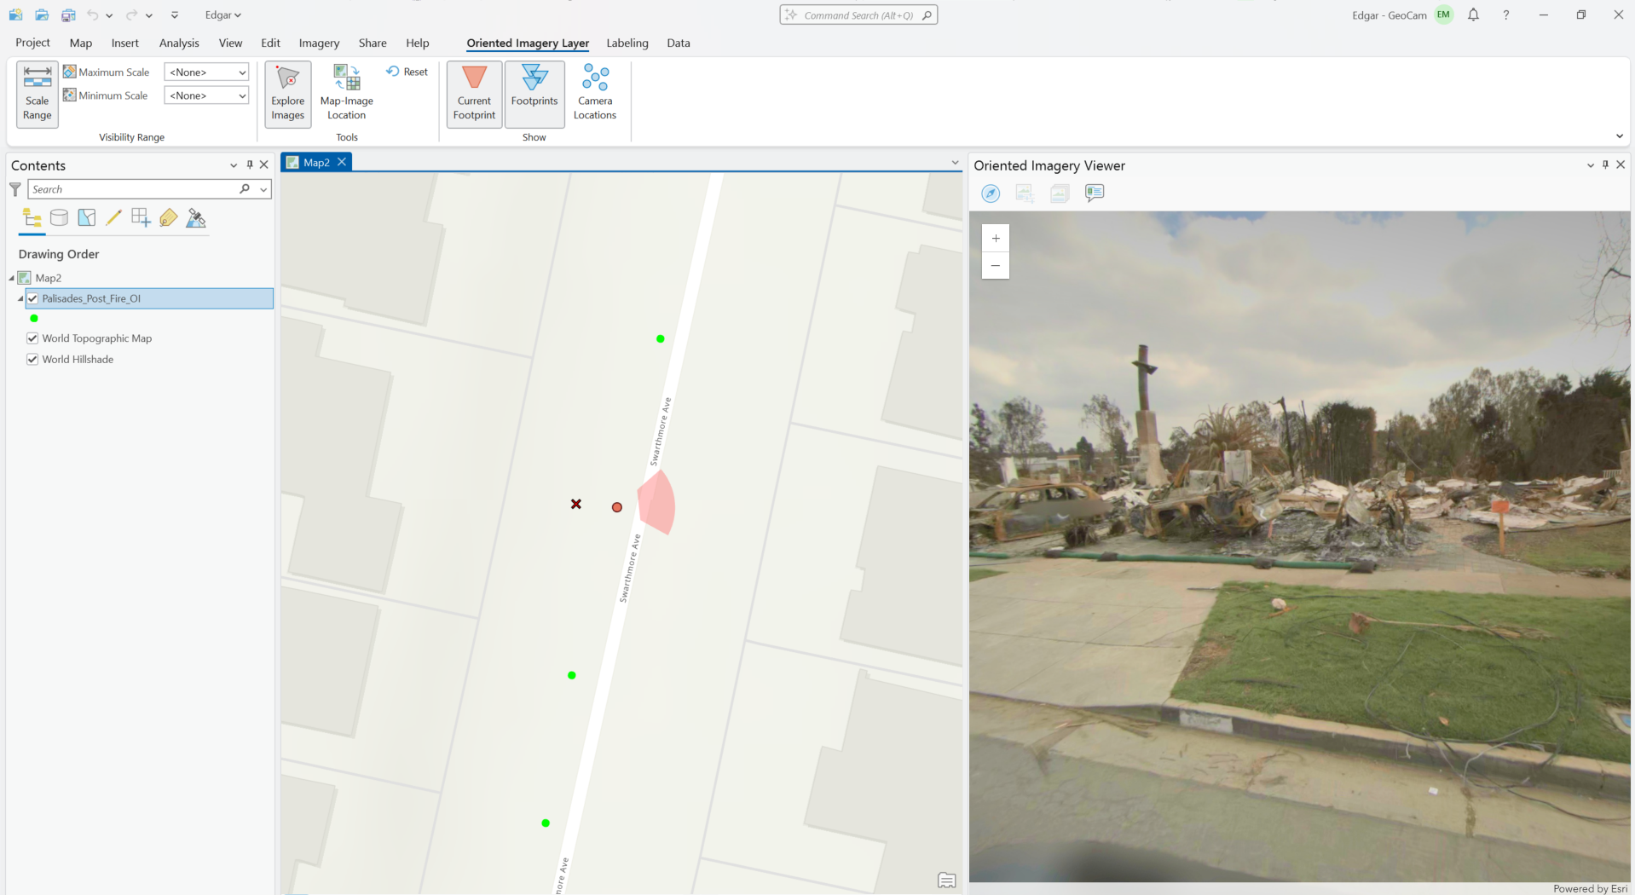Open the Contents pane options menu
Viewport: 1635px width, 895px height.
click(x=234, y=165)
